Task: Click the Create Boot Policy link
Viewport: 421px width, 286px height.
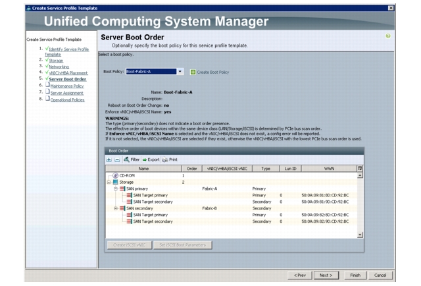Action: [x=213, y=72]
